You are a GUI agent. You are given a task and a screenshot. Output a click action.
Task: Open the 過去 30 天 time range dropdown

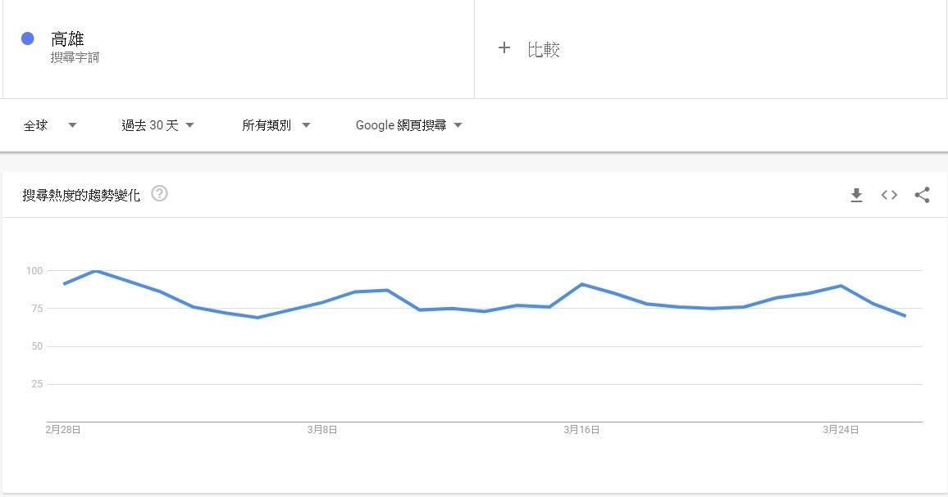(157, 125)
